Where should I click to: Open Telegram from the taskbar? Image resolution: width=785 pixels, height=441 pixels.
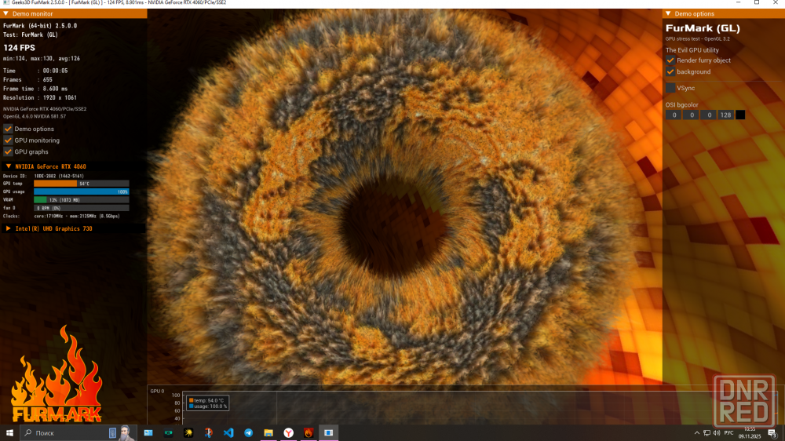248,432
